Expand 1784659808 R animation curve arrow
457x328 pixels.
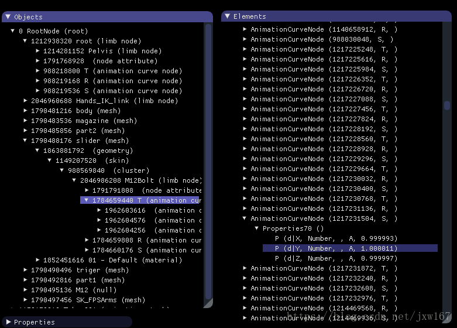click(87, 240)
